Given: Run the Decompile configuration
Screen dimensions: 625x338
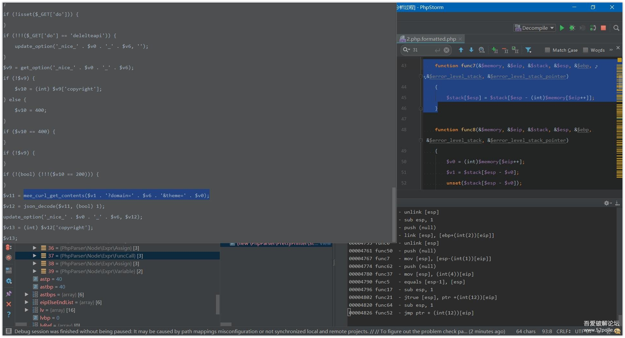Looking at the screenshot, I should point(562,28).
